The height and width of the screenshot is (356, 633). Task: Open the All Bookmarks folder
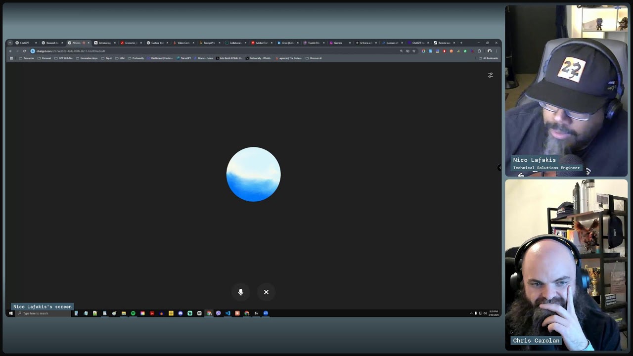[489, 58]
